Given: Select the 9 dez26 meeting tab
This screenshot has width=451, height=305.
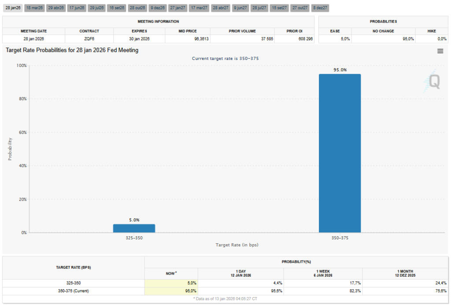Looking at the screenshot, I should [x=157, y=7].
